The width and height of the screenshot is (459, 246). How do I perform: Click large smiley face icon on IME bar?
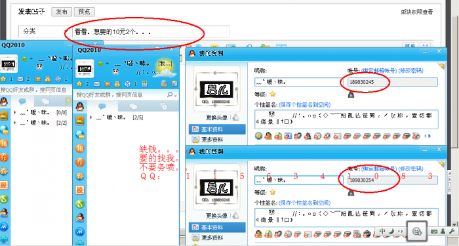pyautogui.click(x=416, y=232)
